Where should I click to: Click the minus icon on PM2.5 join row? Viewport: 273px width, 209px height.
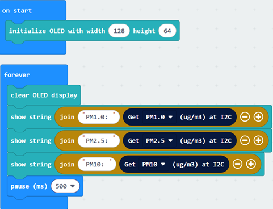245,141
